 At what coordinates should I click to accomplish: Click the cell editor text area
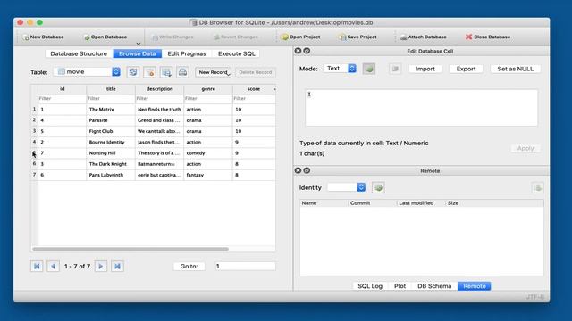(421, 108)
